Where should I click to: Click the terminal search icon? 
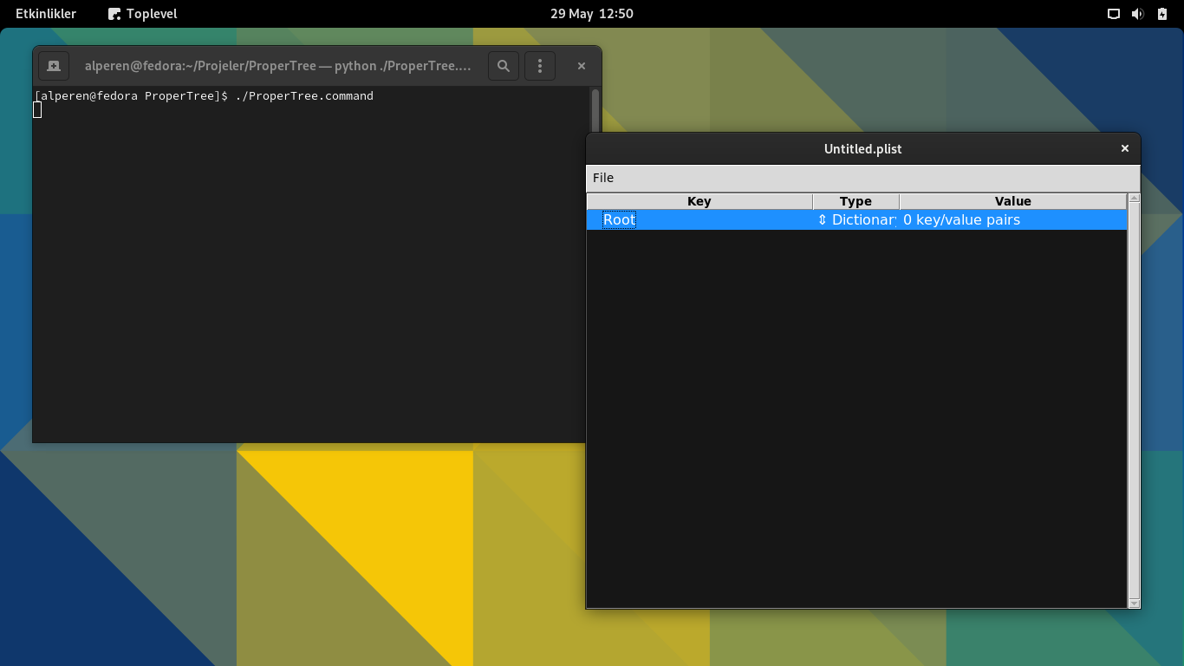(504, 66)
